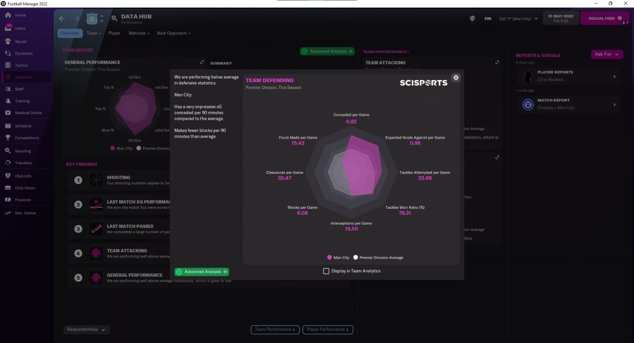634x343 pixels.
Task: Toggle Premier Division Average legend marker
Action: 356,257
